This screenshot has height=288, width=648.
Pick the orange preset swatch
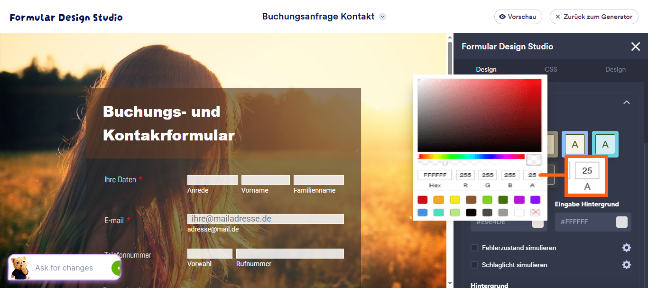click(x=439, y=200)
